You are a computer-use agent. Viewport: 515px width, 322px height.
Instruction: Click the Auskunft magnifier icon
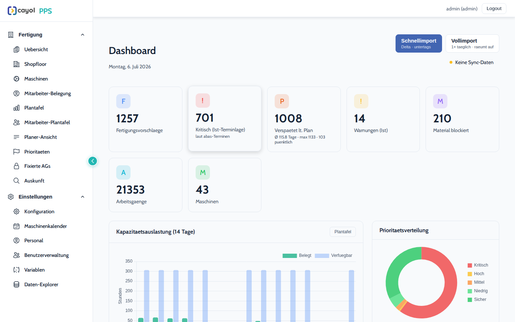click(x=16, y=181)
